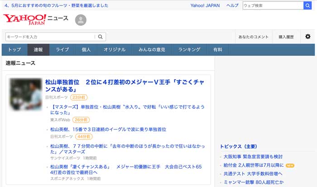
Task: Open the 個人 tab
Action: tap(86, 49)
